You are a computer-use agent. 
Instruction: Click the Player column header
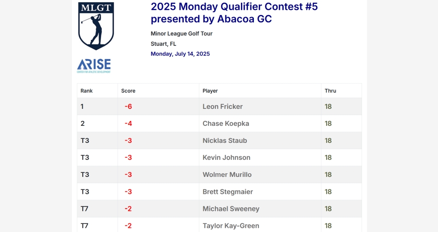(x=210, y=90)
